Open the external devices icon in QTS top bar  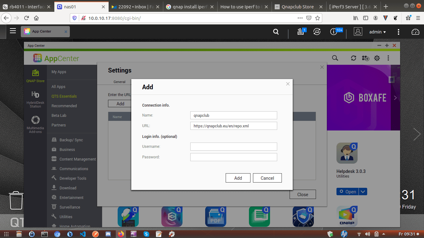[x=317, y=31]
